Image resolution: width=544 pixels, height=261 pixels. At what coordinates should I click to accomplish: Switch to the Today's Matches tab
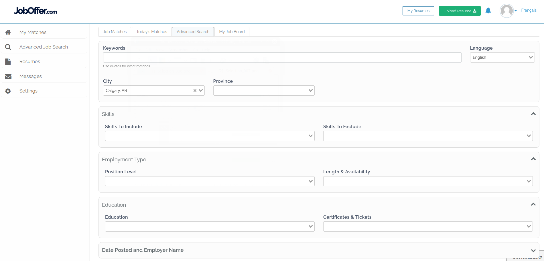point(151,31)
